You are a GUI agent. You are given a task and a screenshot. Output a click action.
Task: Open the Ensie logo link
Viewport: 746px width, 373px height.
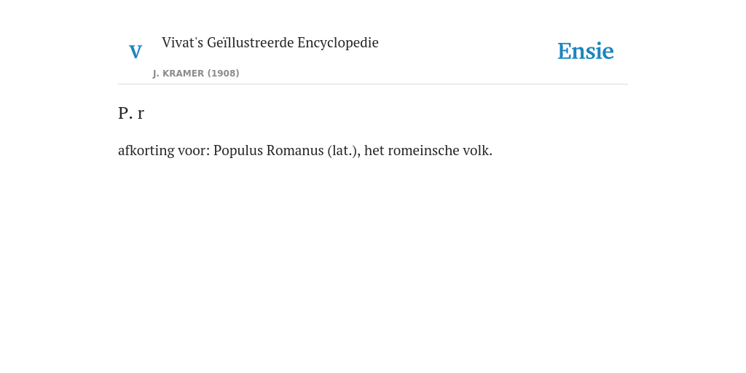[586, 51]
